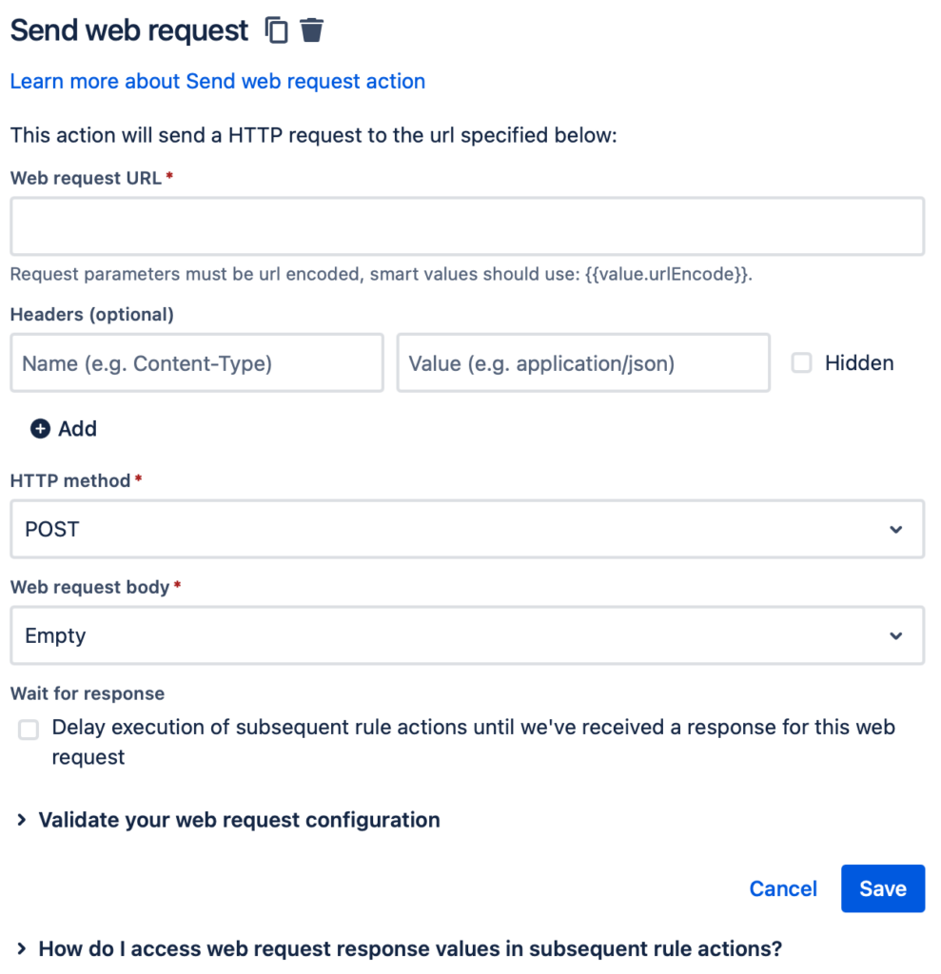
Task: Click the Cancel link
Action: pyautogui.click(x=783, y=888)
